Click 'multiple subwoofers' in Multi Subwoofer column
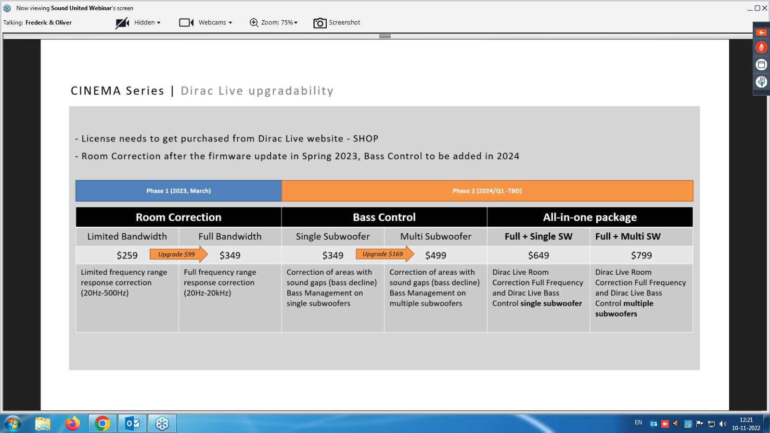 (425, 304)
